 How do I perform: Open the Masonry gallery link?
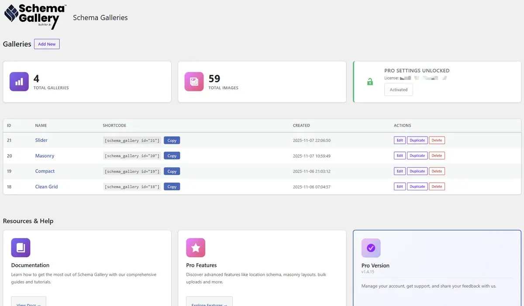(x=45, y=156)
